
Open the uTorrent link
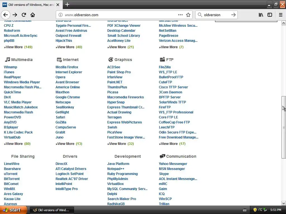(11, 174)
